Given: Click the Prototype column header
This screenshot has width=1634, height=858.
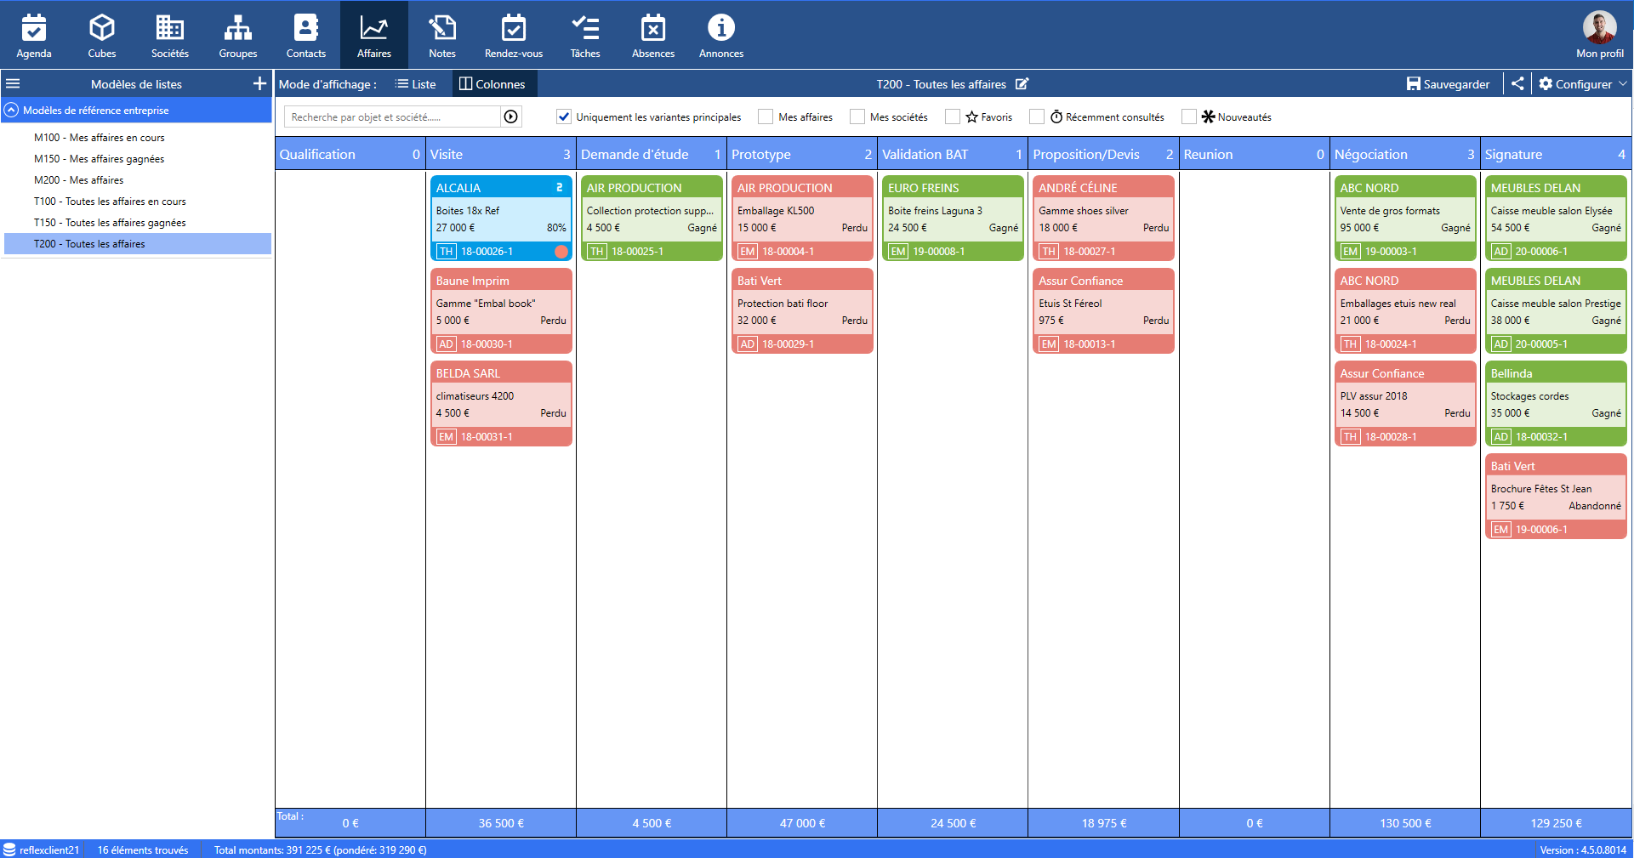Looking at the screenshot, I should click(x=801, y=154).
